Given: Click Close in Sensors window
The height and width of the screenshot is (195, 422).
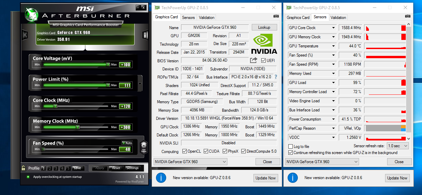Looking at the screenshot, I should pos(399,162).
